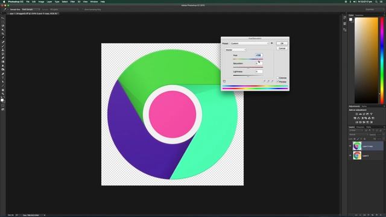The height and width of the screenshot is (217, 386).
Task: Click the preset options gear in Hue/Saturation
Action: (272, 43)
